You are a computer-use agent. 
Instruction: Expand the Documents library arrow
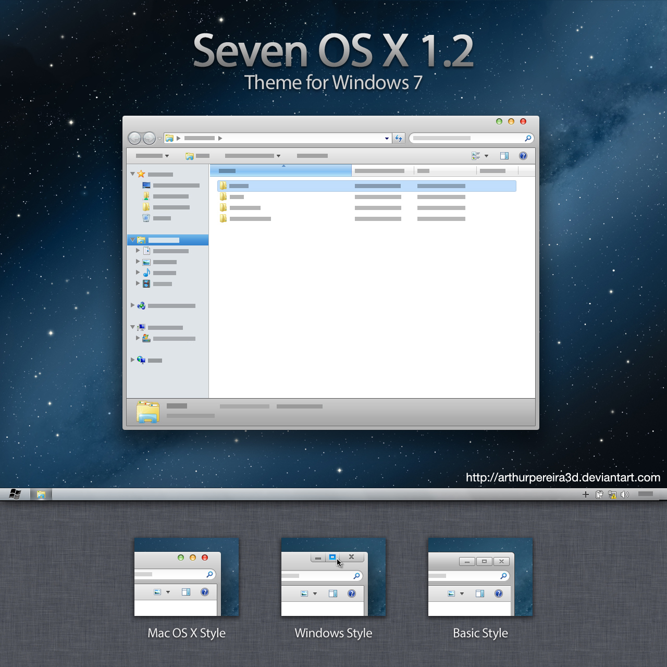pyautogui.click(x=138, y=251)
